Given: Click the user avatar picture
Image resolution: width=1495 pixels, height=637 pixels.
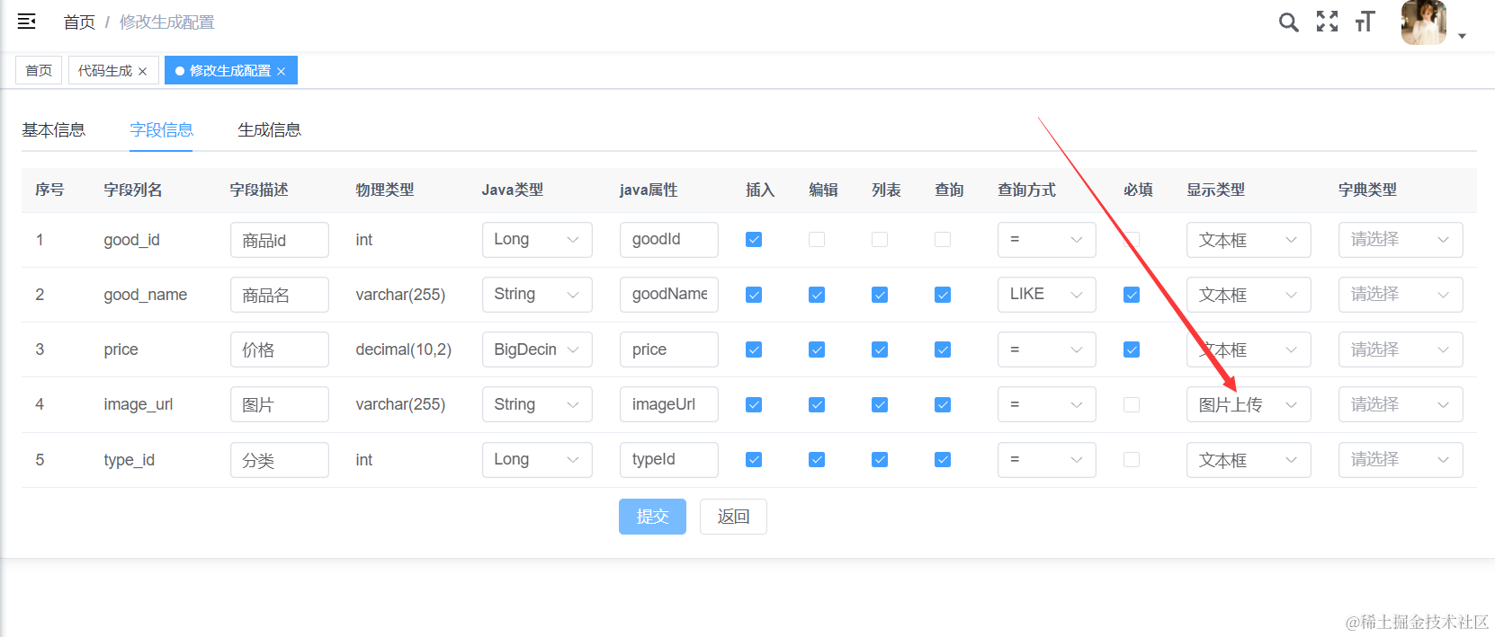Looking at the screenshot, I should pyautogui.click(x=1423, y=22).
